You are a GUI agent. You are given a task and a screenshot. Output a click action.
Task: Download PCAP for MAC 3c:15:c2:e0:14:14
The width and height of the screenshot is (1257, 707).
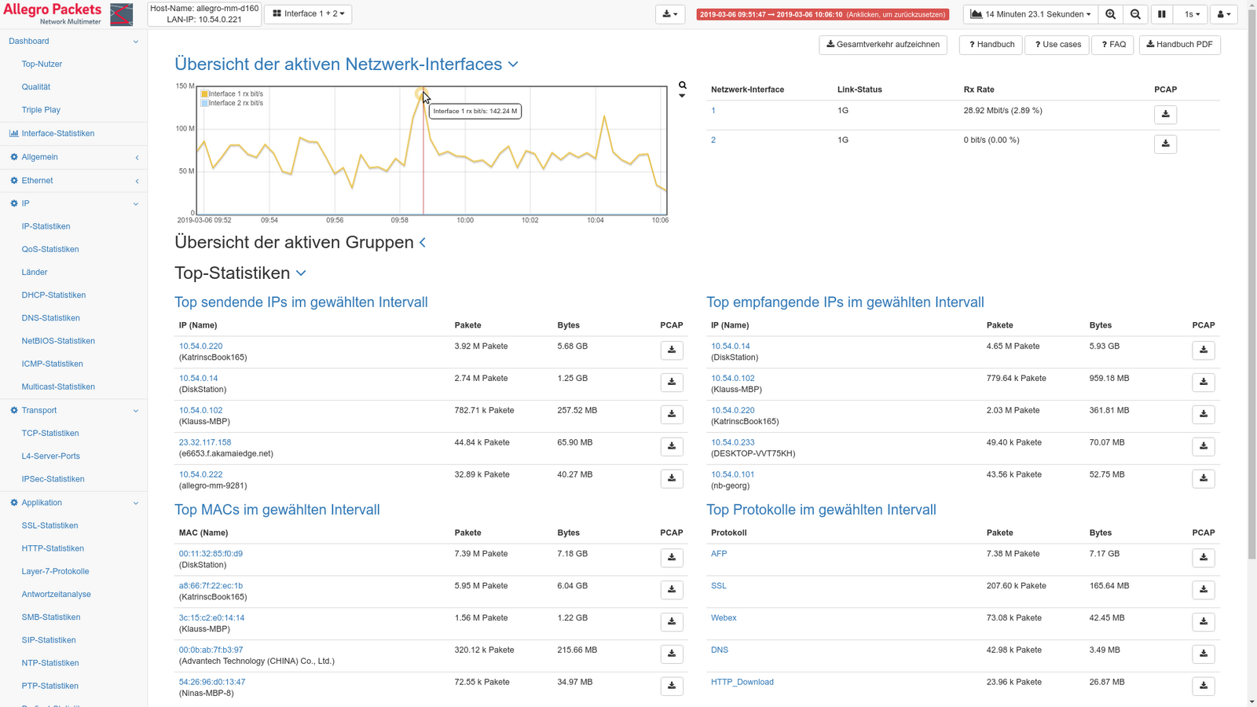671,622
